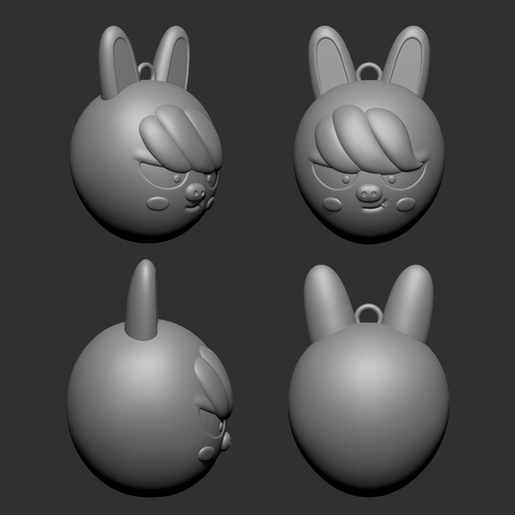Click the left cheek blush on front view
This screenshot has height=515, width=515.
[x=332, y=204]
